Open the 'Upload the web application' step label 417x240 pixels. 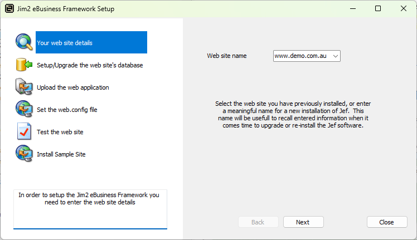[73, 87]
